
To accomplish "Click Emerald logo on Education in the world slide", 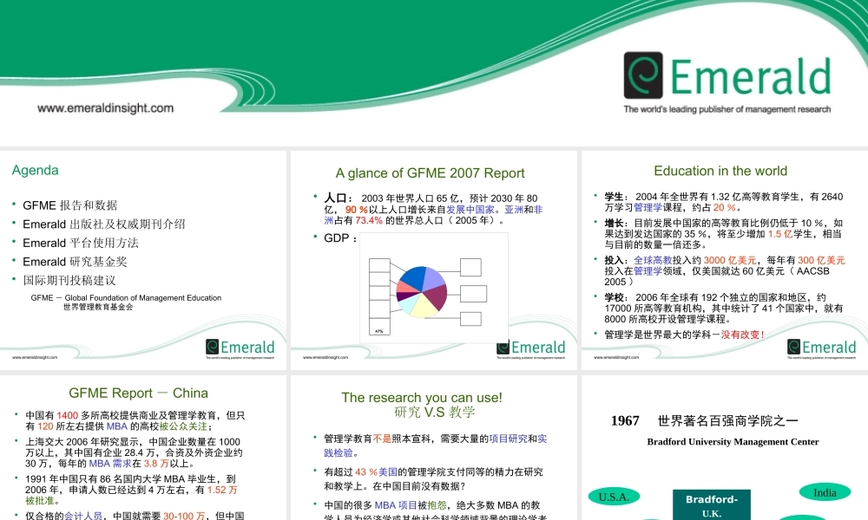I will 821,348.
